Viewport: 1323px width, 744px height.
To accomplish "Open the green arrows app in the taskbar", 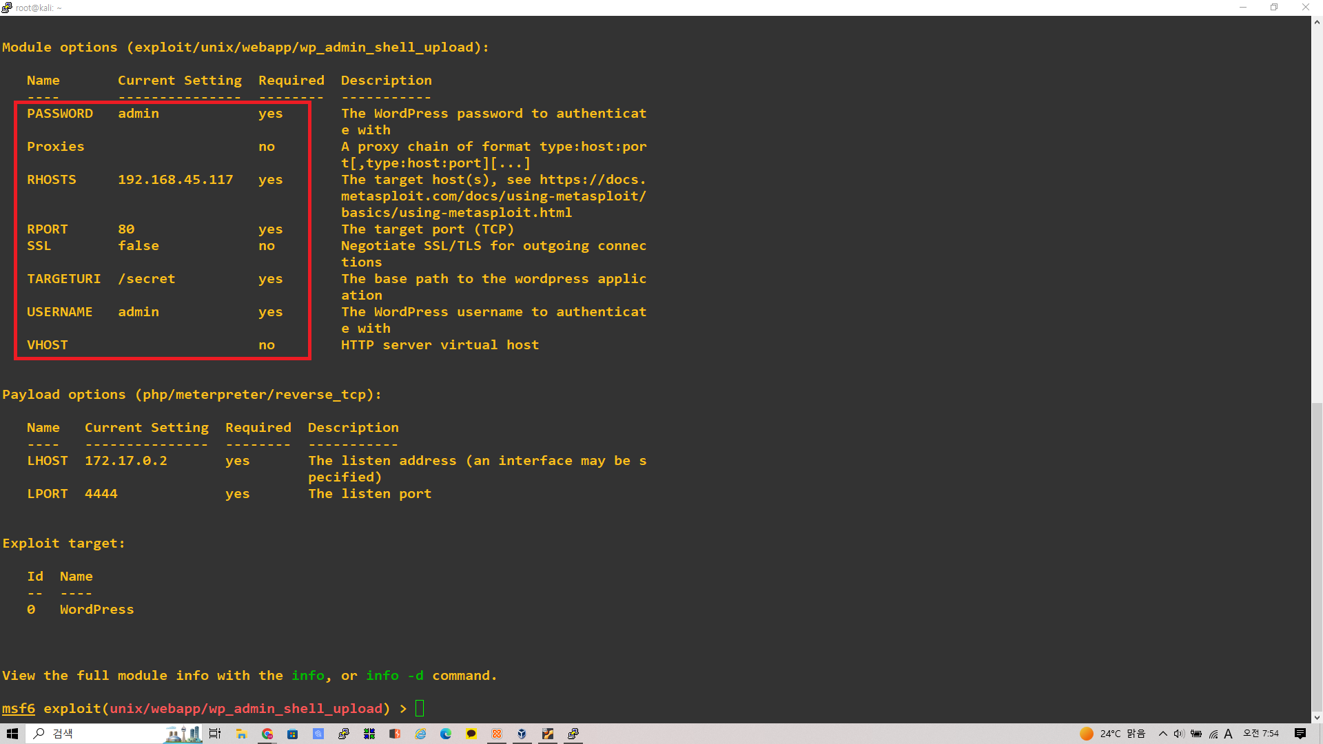I will (x=369, y=734).
